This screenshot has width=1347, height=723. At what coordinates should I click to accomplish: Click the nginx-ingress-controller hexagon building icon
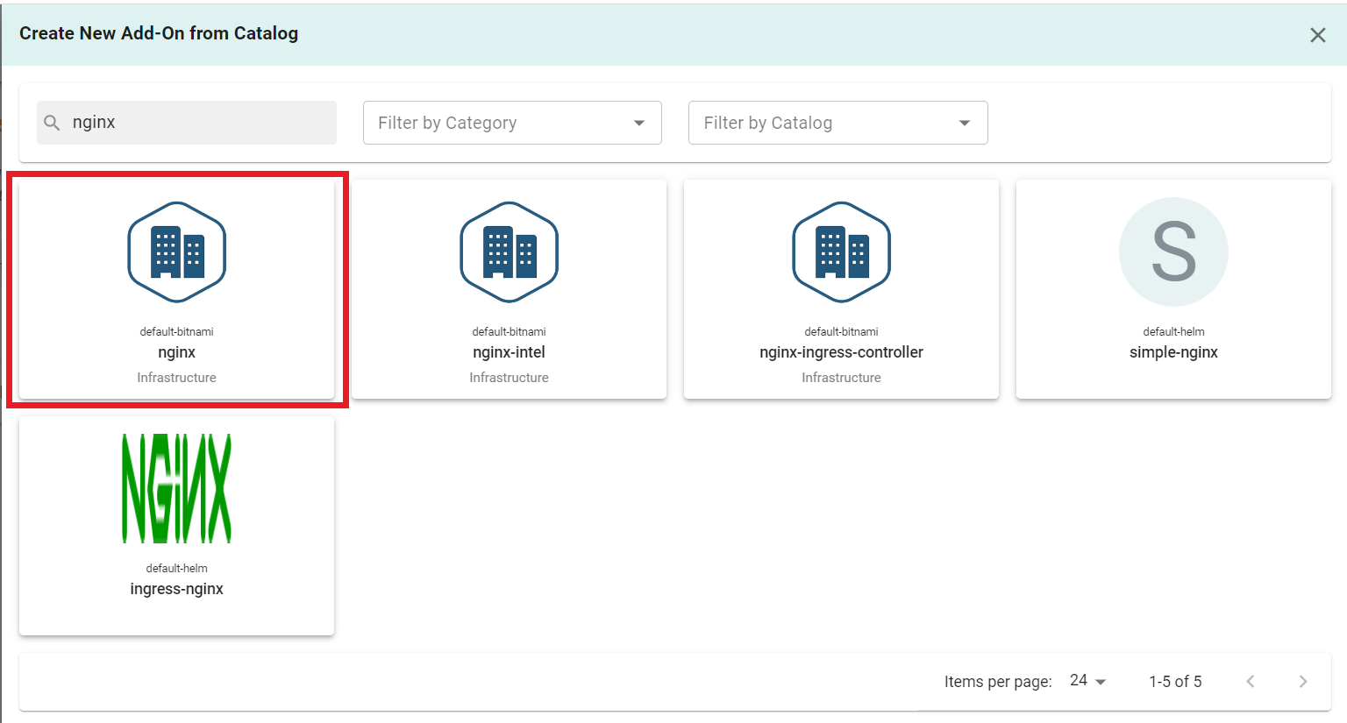[842, 252]
